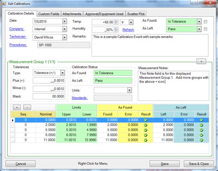The image size is (218, 171).
Task: Toggle checkbox next to As Left dropdown
Action: 206,29
